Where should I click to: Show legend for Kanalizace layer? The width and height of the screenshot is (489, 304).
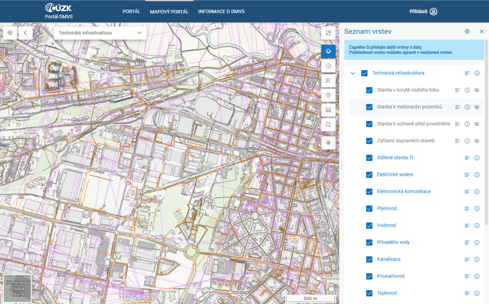click(467, 260)
